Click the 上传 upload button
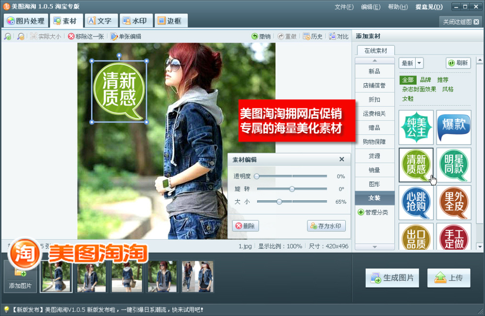Image resolution: width=485 pixels, height=316 pixels. tap(449, 278)
